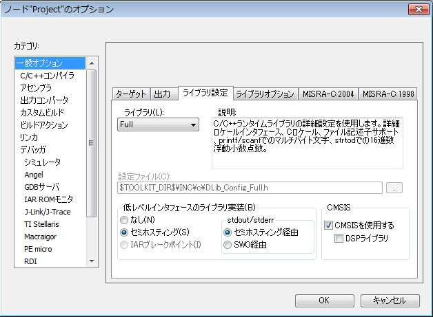Select Macraigor entry

coord(40,237)
